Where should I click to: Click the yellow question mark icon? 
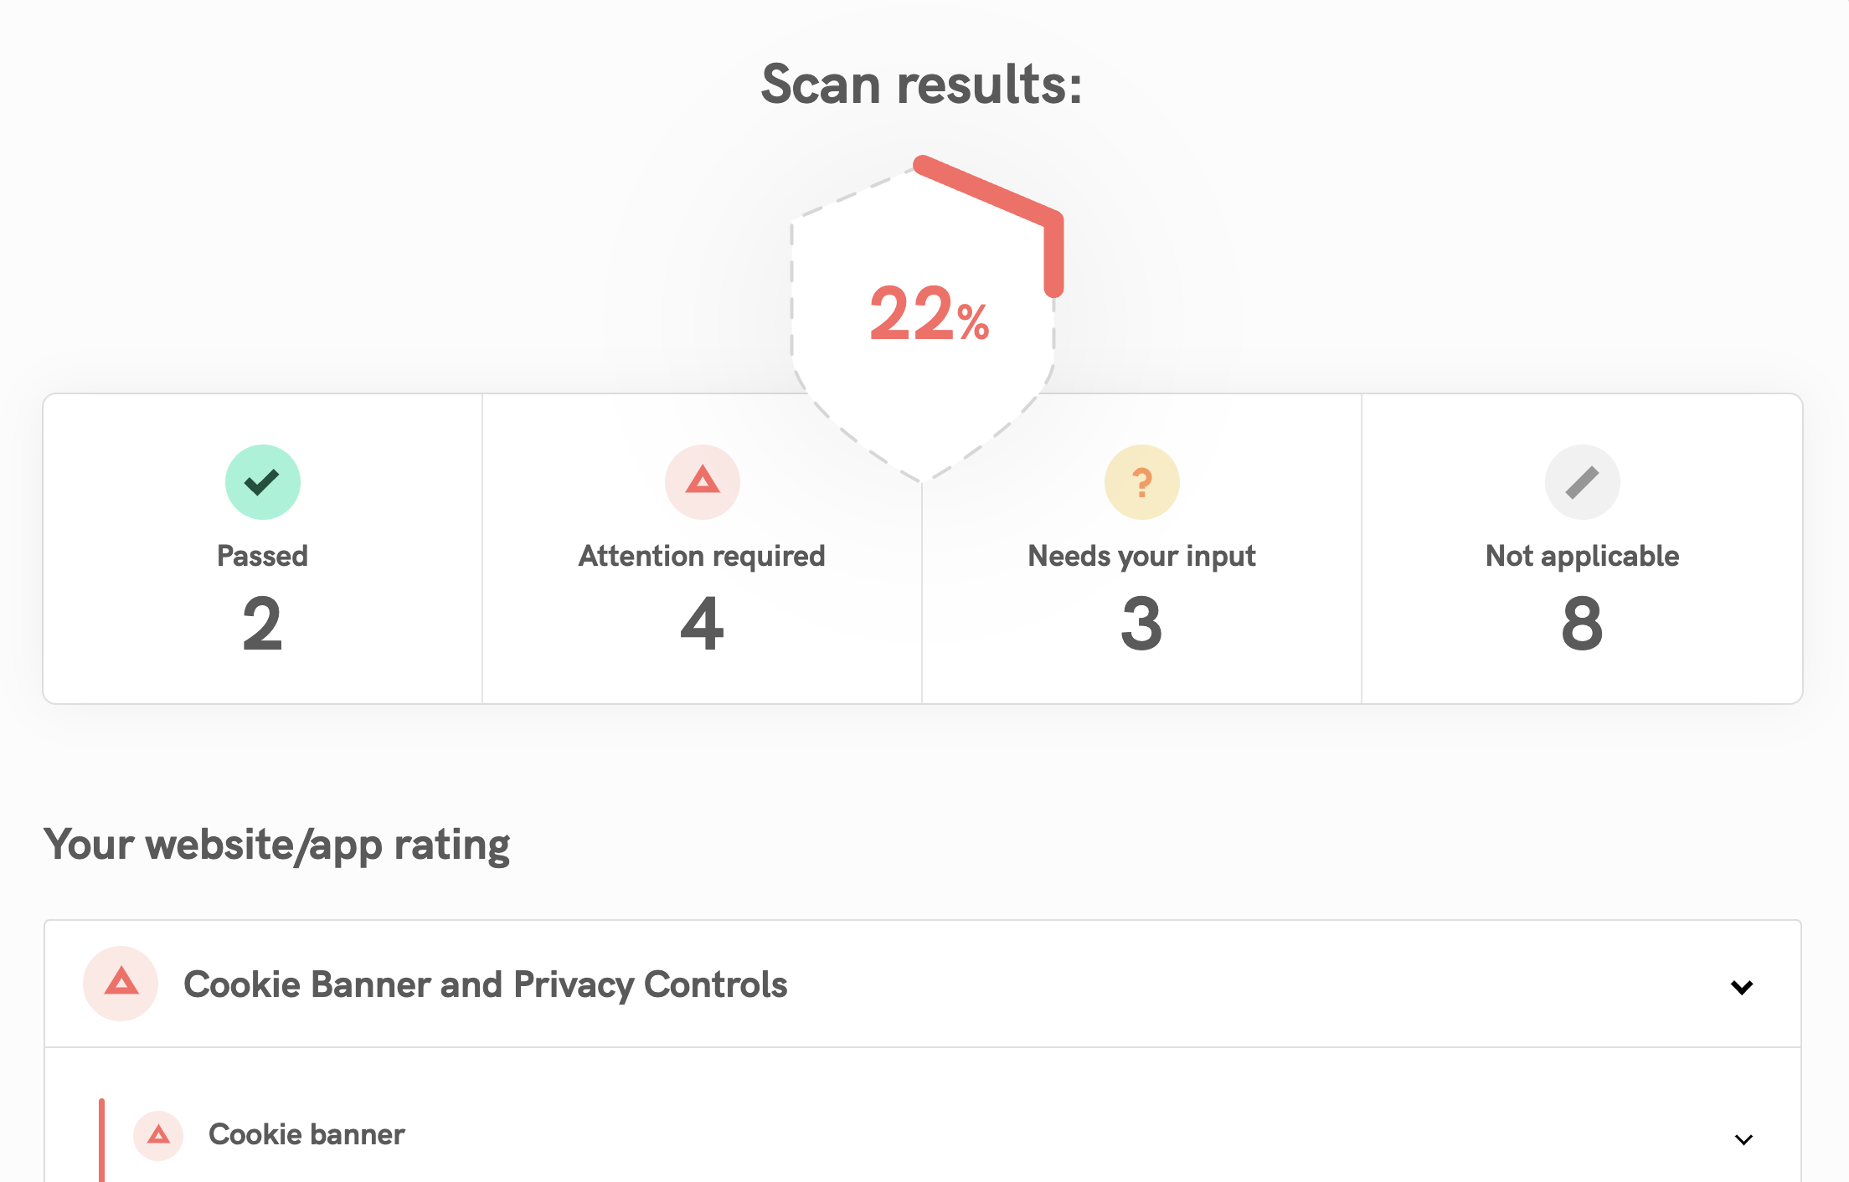[1141, 482]
